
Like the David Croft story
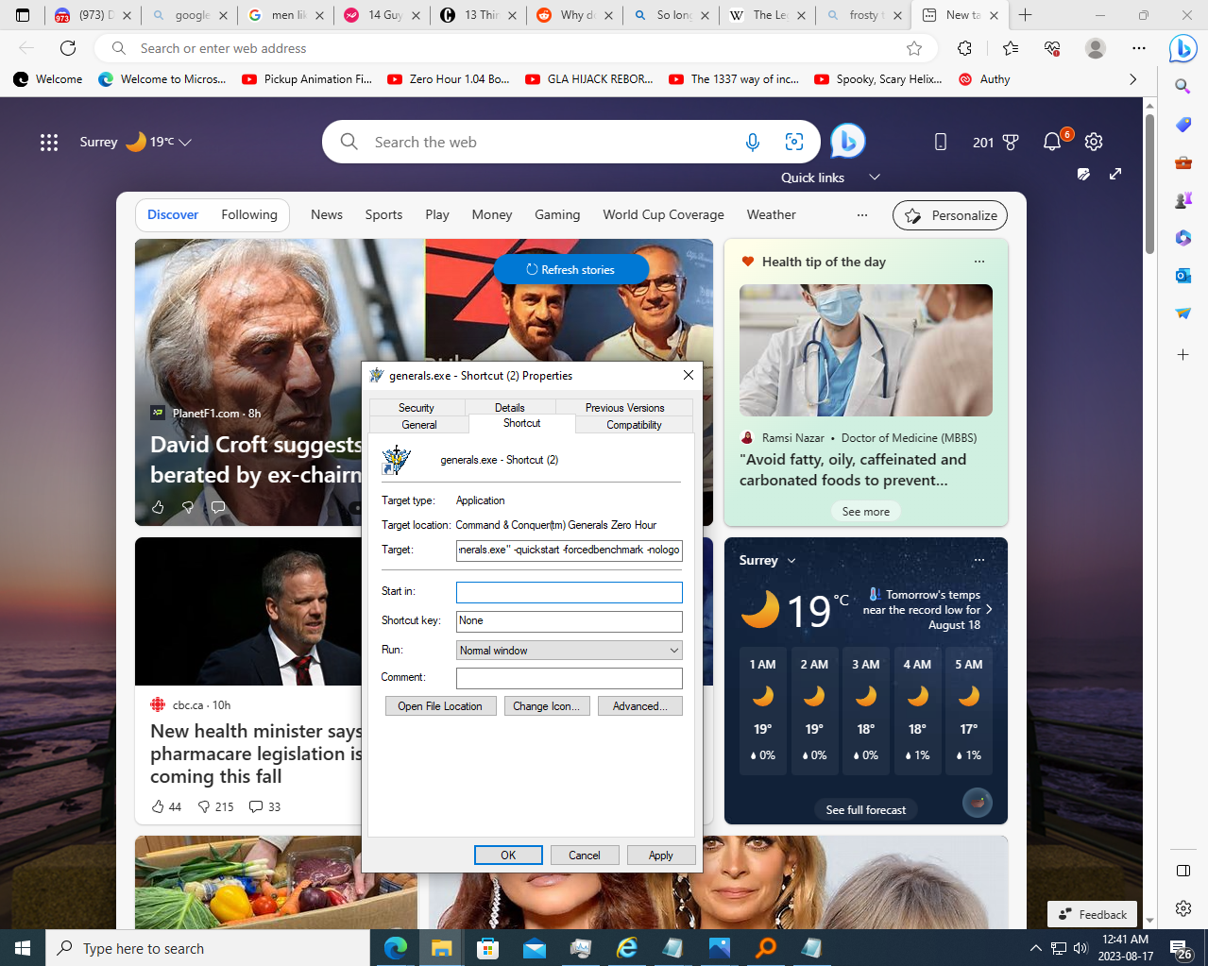pos(158,507)
